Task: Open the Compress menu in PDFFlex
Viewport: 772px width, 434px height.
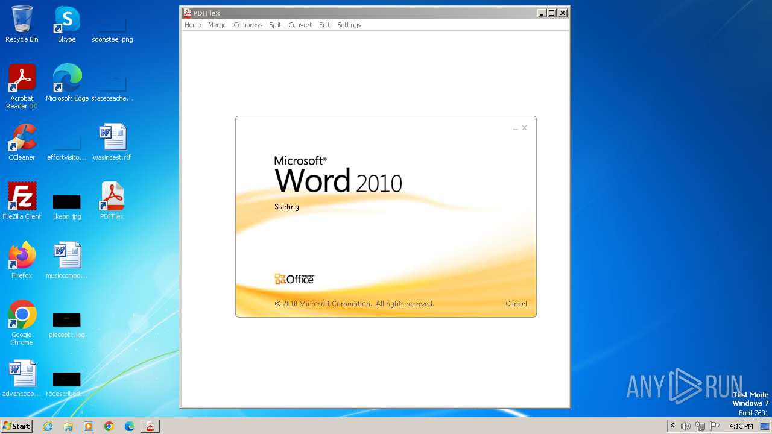Action: [248, 25]
